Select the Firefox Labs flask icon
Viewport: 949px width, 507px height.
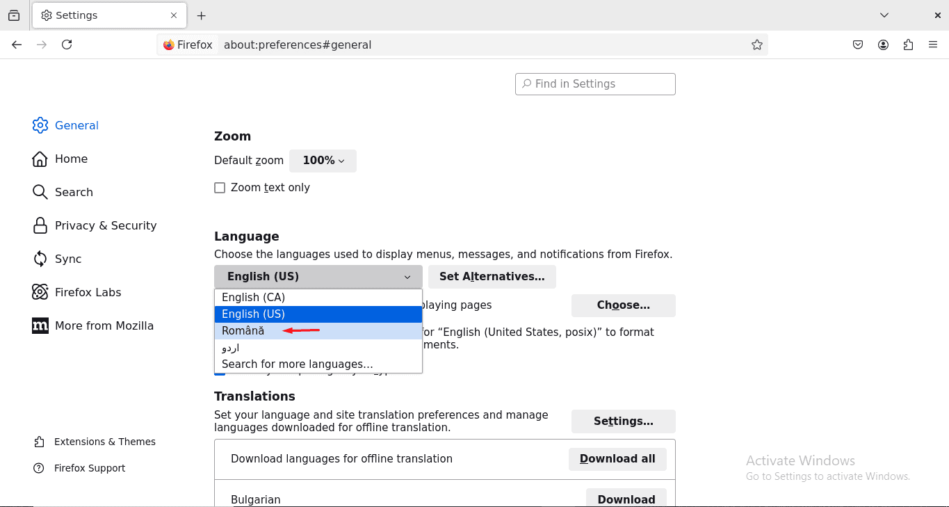[x=40, y=292]
